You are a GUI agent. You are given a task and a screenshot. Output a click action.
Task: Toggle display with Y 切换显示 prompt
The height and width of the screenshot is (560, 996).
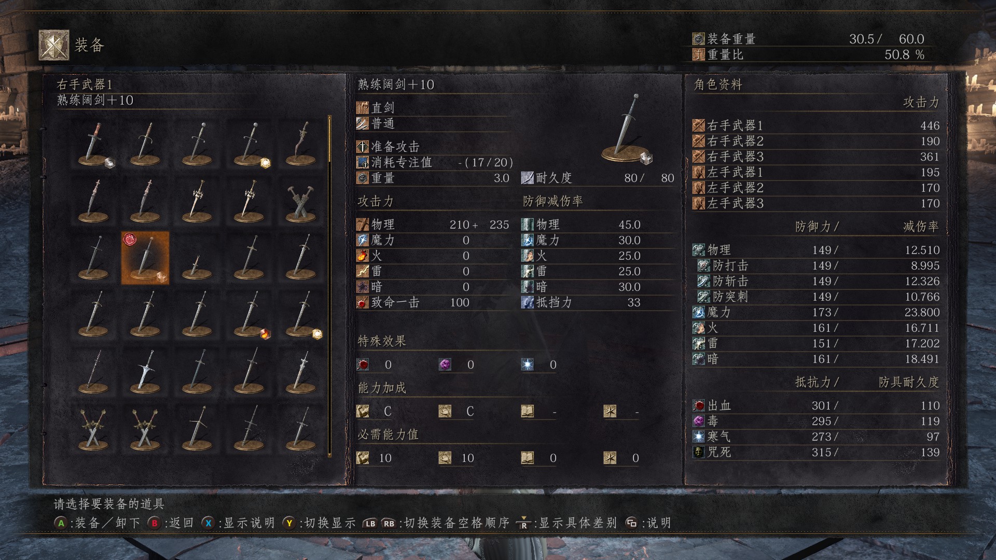(x=319, y=523)
